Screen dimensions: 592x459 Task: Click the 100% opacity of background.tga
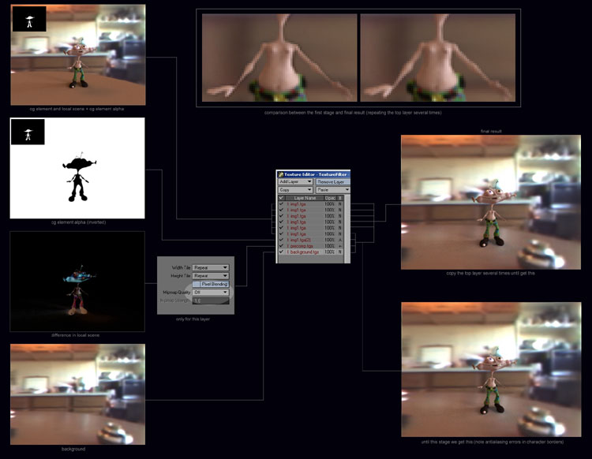[x=330, y=252]
